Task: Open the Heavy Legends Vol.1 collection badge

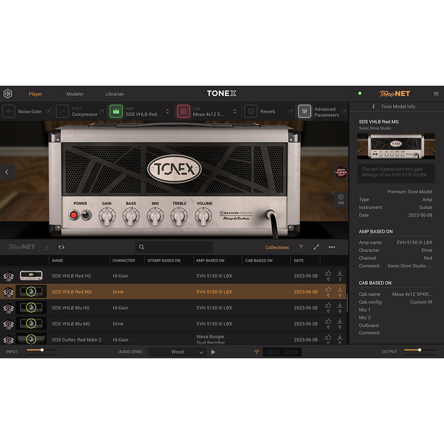Action: (341, 172)
